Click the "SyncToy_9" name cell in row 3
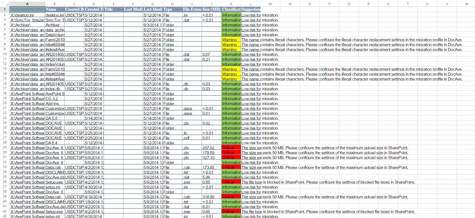Image resolution: width=475 pixels, height=218 pixels. click(55, 20)
